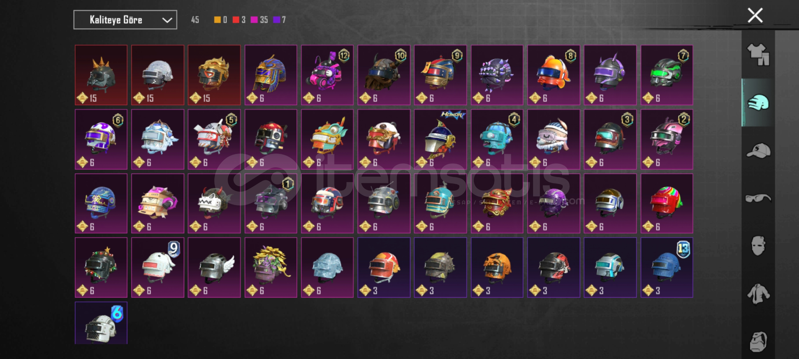This screenshot has height=359, width=799.
Task: Open the clothing outfit category icon
Action: coord(758,55)
